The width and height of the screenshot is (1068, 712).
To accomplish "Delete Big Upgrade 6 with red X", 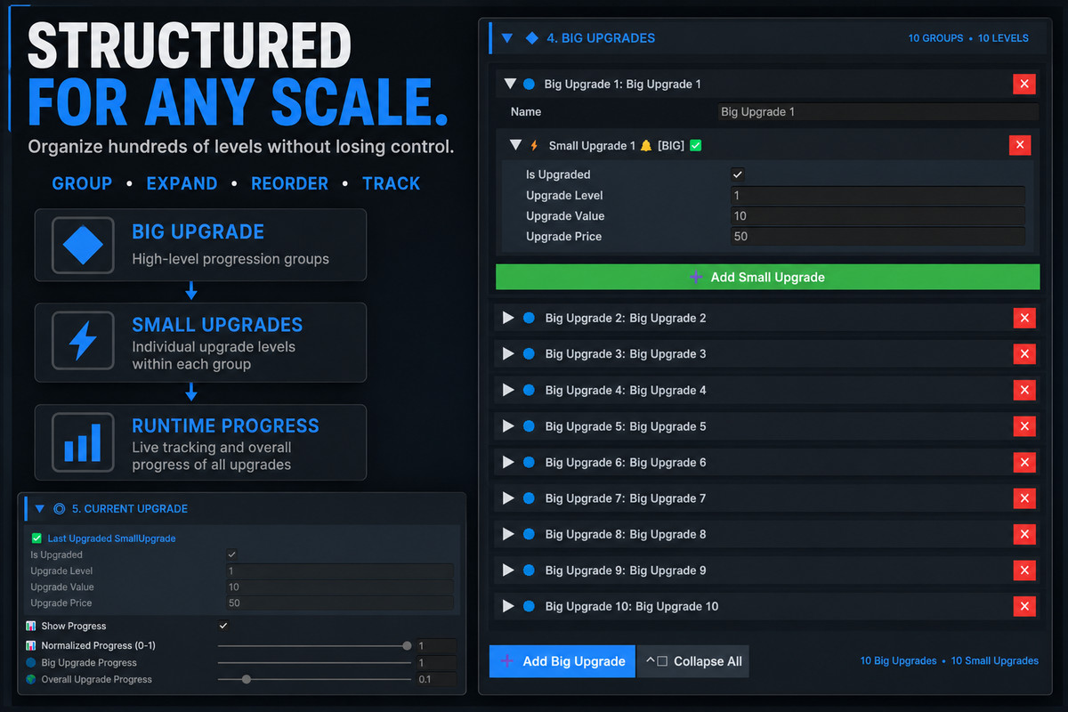I will [1024, 462].
